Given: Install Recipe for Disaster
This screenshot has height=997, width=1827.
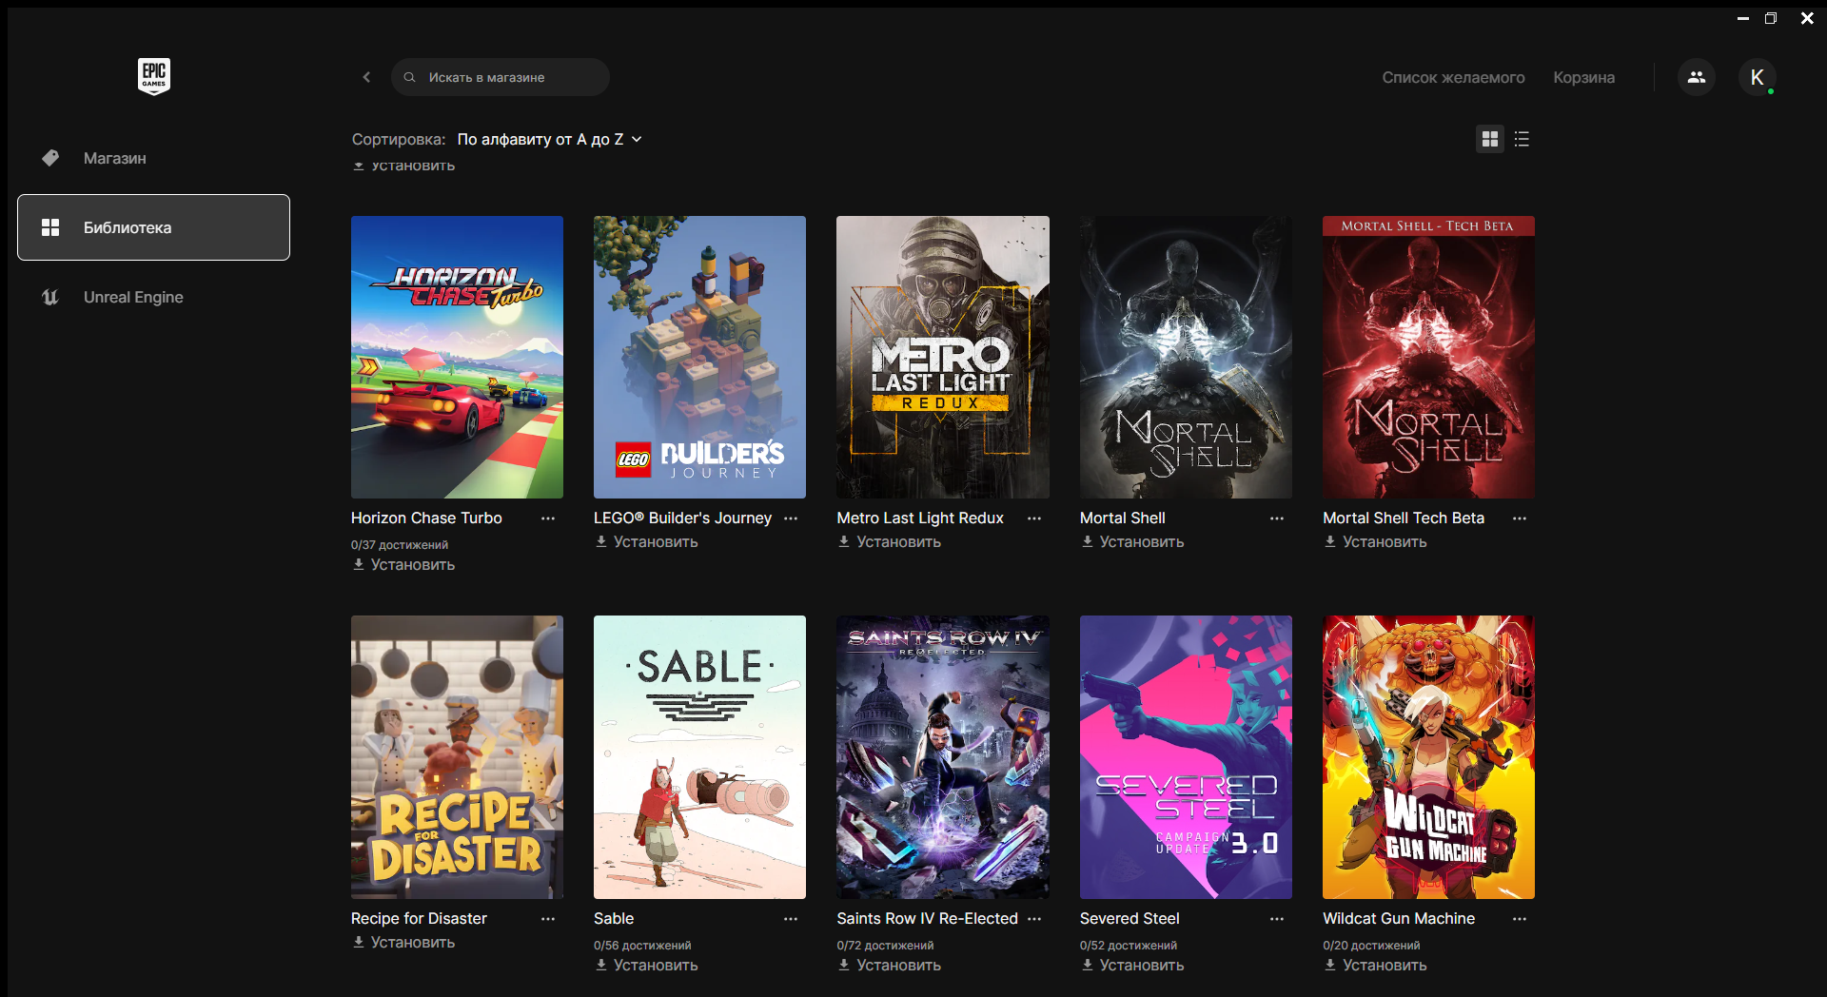Looking at the screenshot, I should point(403,943).
